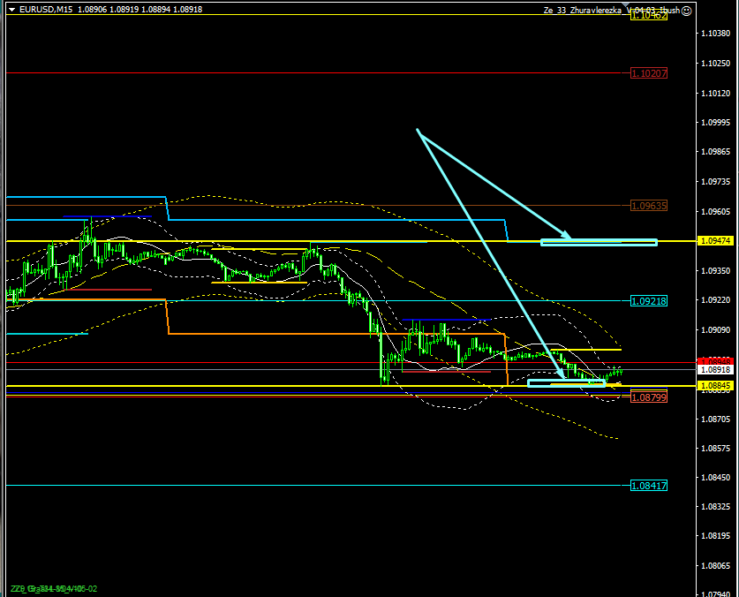Image resolution: width=739 pixels, height=597 pixels.
Task: Select the yellow 1.09474 price tag on axis
Action: pos(714,240)
